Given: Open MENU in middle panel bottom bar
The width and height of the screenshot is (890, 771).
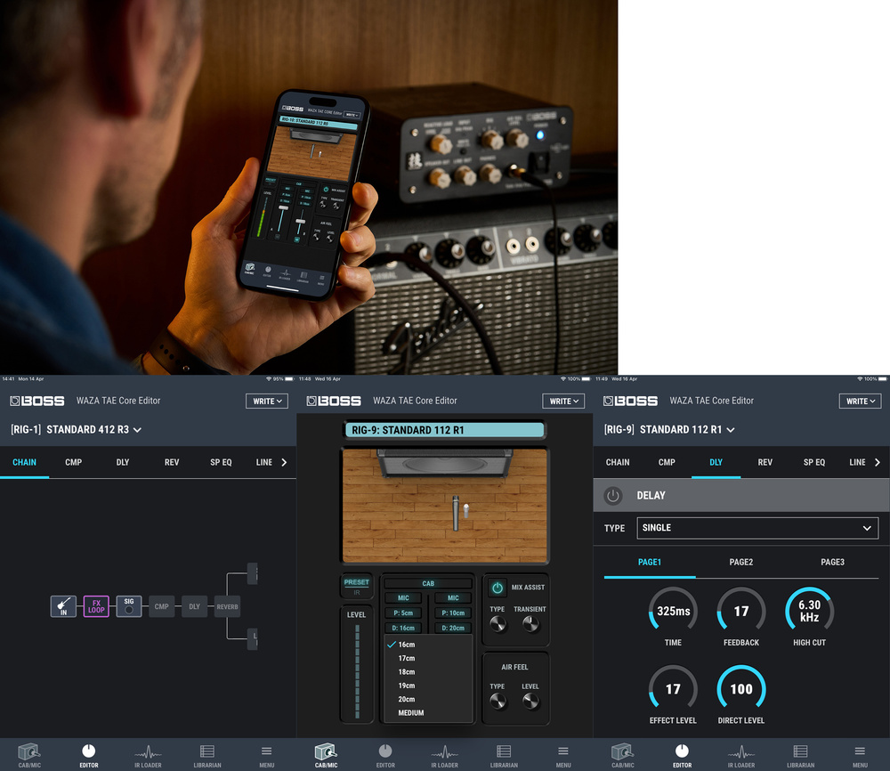Looking at the screenshot, I should click(x=563, y=756).
